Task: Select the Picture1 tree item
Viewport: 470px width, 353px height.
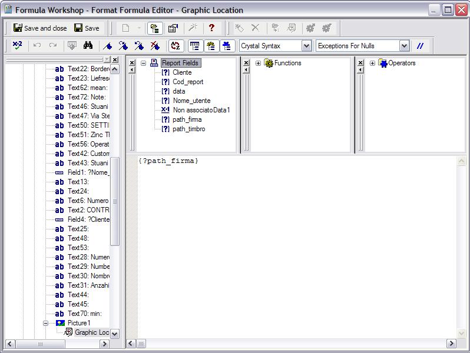Action: 79,323
